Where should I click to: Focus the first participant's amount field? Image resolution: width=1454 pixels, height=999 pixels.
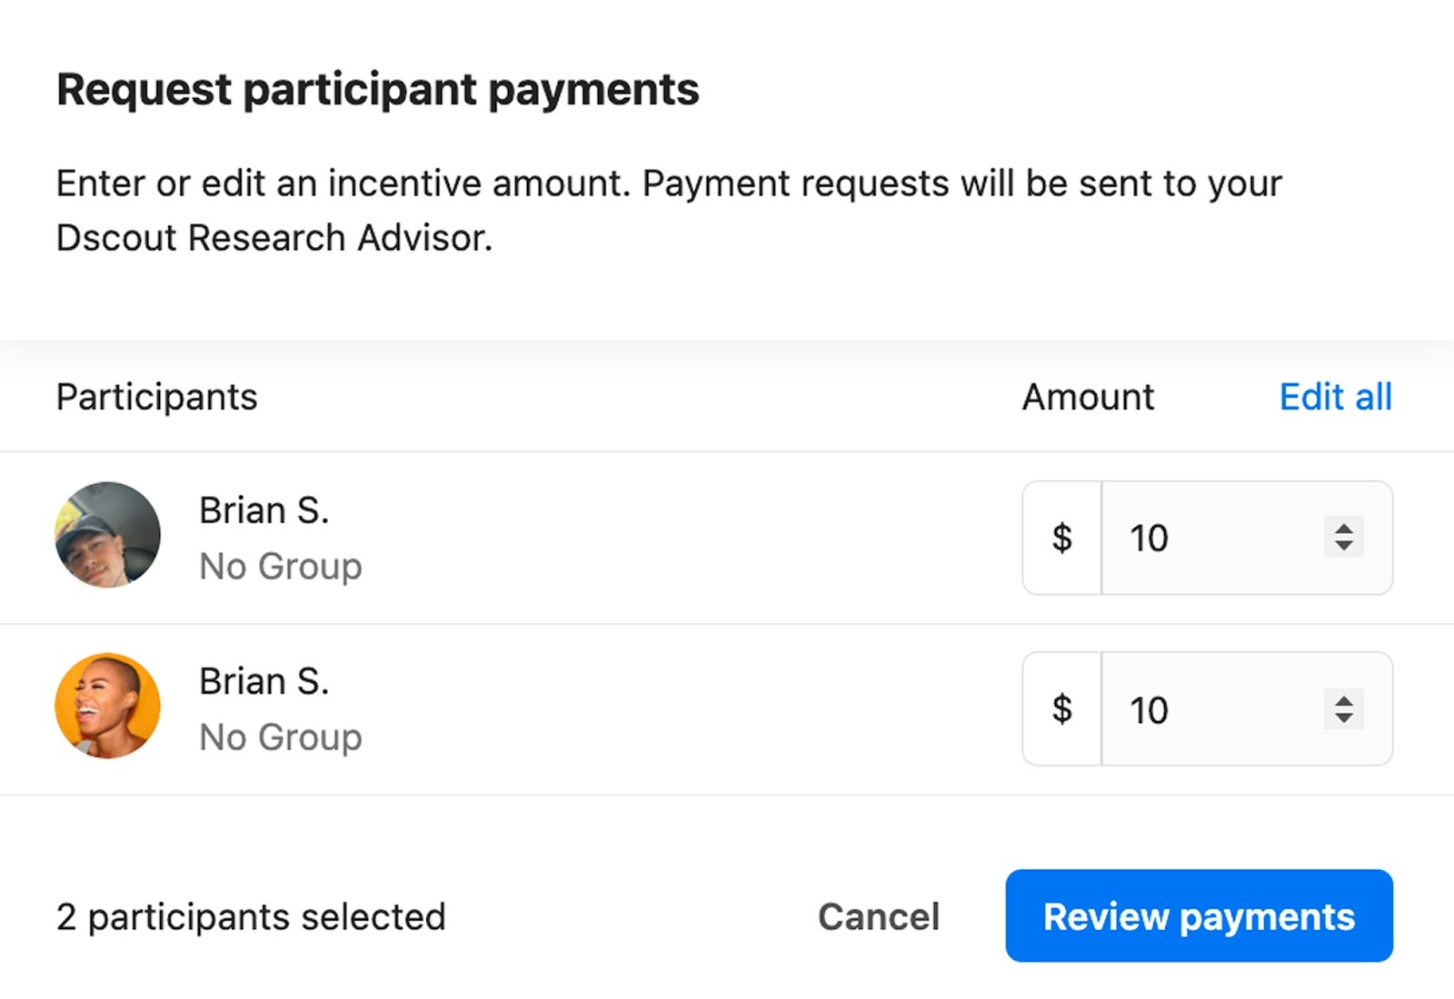1209,538
